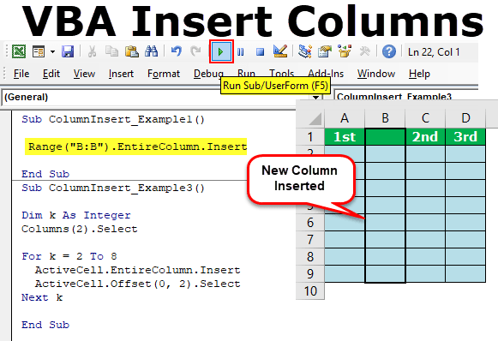This screenshot has width=498, height=341.
Task: Select column B header in spreadsheet
Action: (x=385, y=118)
